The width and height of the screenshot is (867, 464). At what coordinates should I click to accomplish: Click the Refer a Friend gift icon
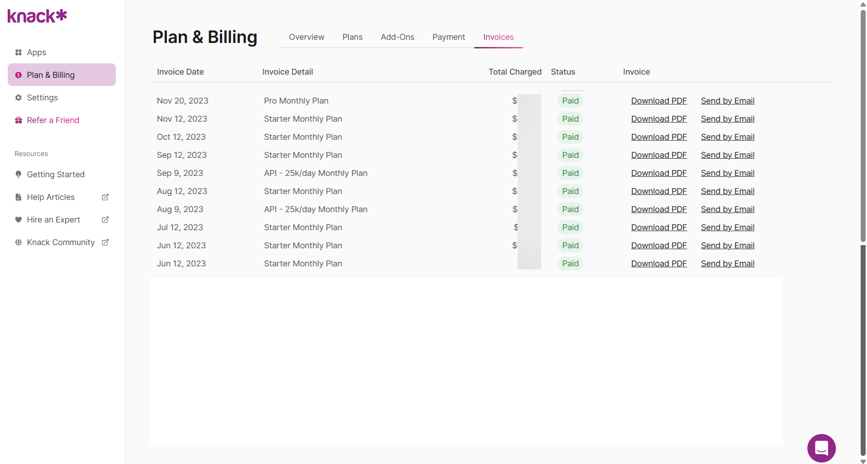[x=19, y=120]
